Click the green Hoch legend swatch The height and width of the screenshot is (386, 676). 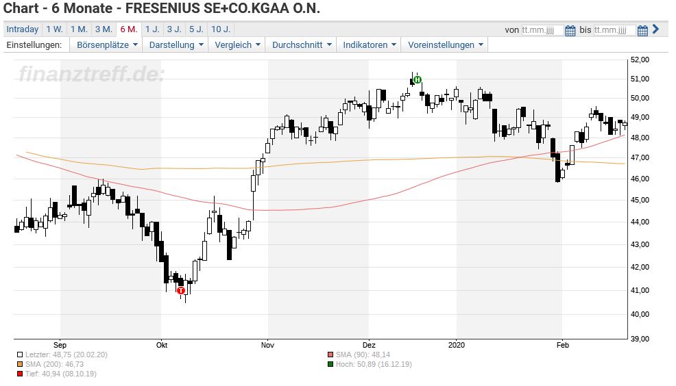pyautogui.click(x=330, y=365)
